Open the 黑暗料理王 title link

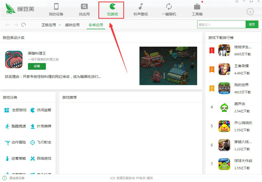[37, 53]
